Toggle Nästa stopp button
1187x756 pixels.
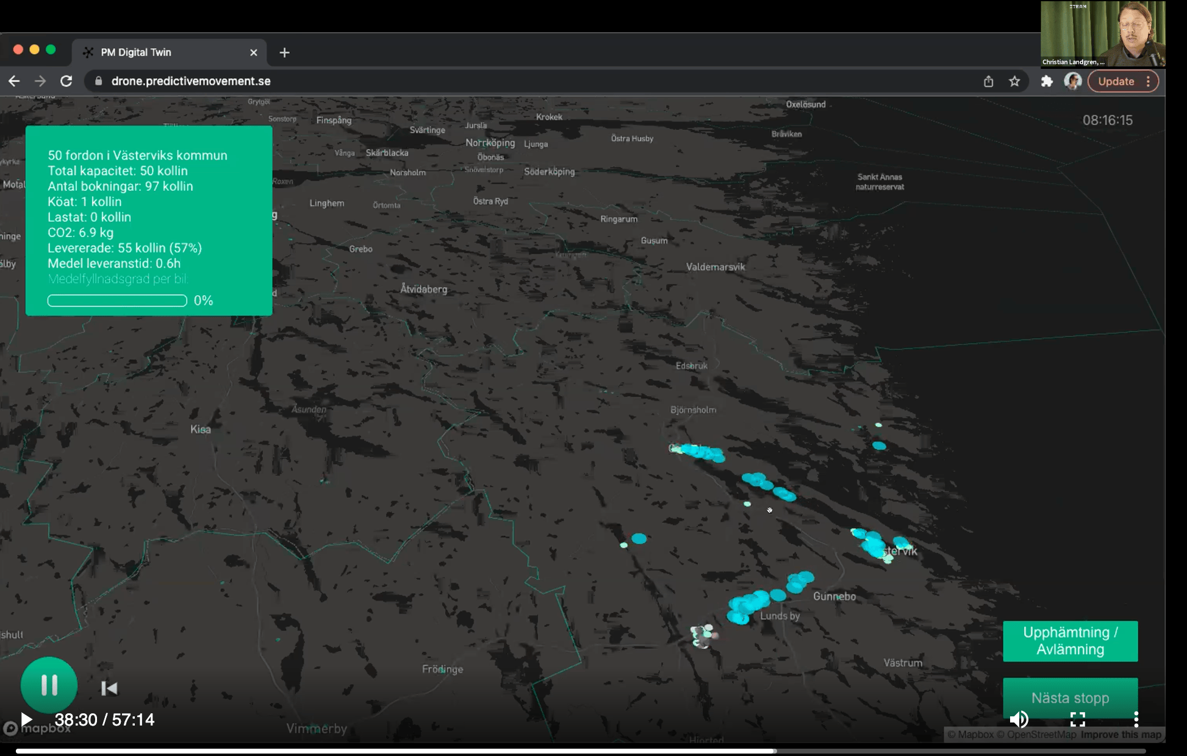pyautogui.click(x=1070, y=697)
